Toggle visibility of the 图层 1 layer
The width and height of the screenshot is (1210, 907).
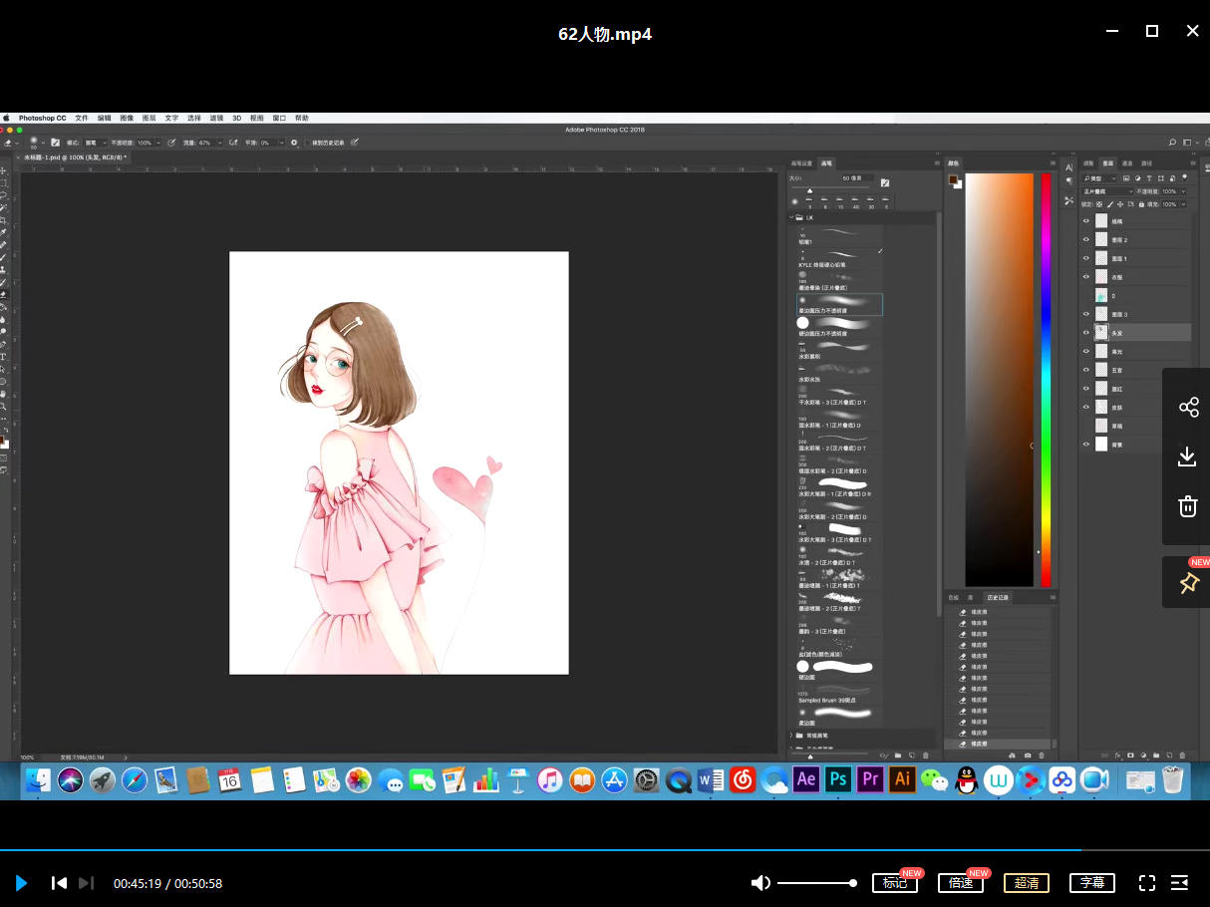click(1086, 258)
